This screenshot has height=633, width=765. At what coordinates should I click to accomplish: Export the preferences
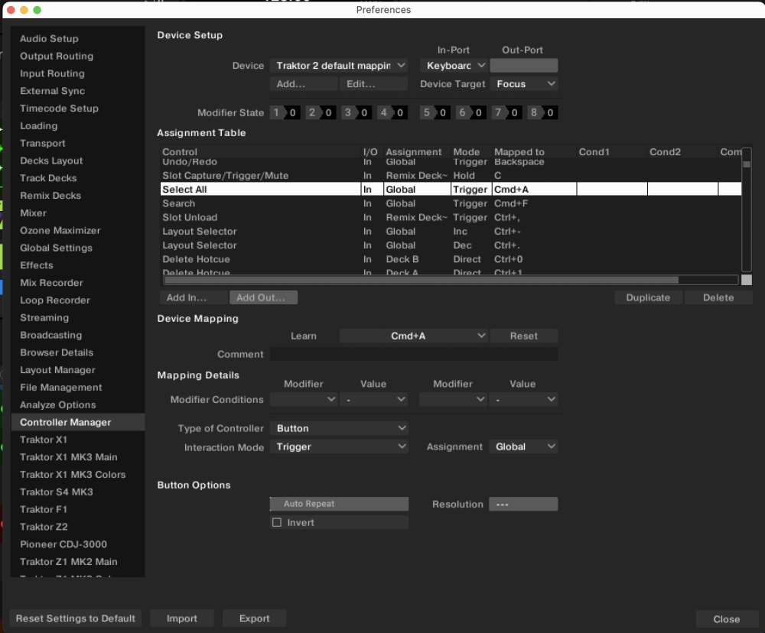(254, 618)
